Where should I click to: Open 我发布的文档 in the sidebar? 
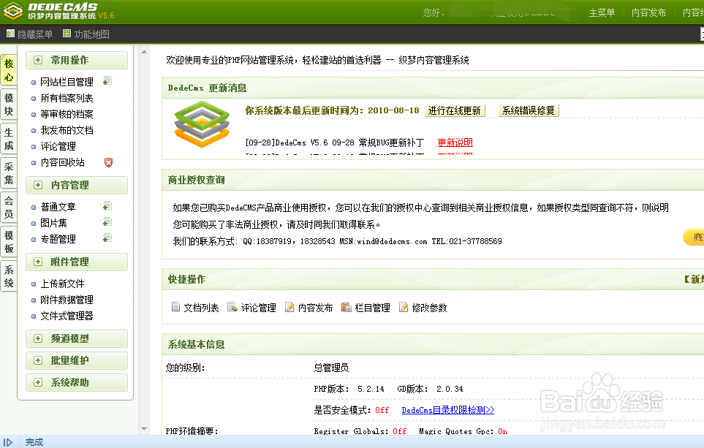pos(67,130)
